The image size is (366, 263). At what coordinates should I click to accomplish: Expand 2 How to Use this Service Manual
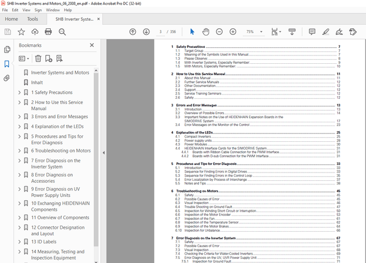click(19, 102)
